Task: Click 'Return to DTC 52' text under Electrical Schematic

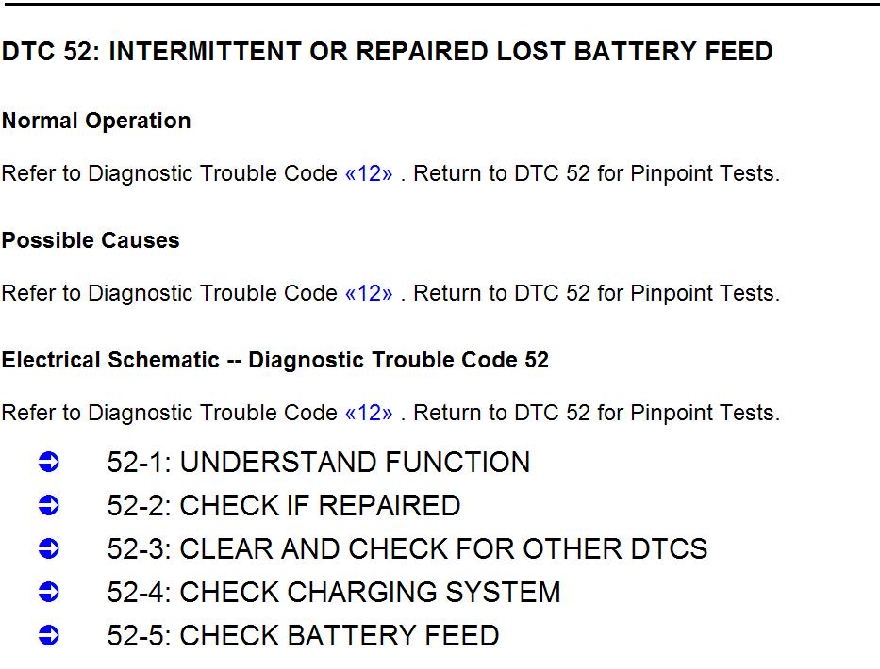Action: point(502,414)
